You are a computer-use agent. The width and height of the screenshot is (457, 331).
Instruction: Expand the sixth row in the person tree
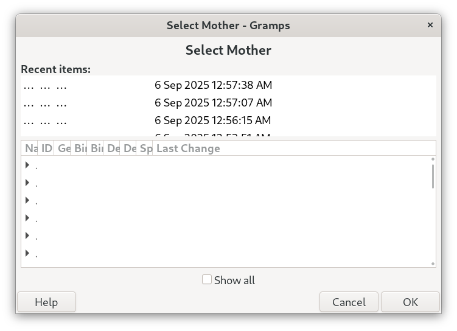[27, 253]
